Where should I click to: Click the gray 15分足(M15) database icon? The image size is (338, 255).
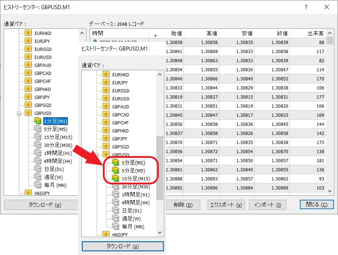(x=38, y=137)
